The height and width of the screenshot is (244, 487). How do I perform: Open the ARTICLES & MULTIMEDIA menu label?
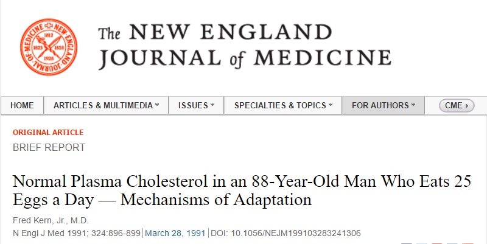[x=103, y=105]
